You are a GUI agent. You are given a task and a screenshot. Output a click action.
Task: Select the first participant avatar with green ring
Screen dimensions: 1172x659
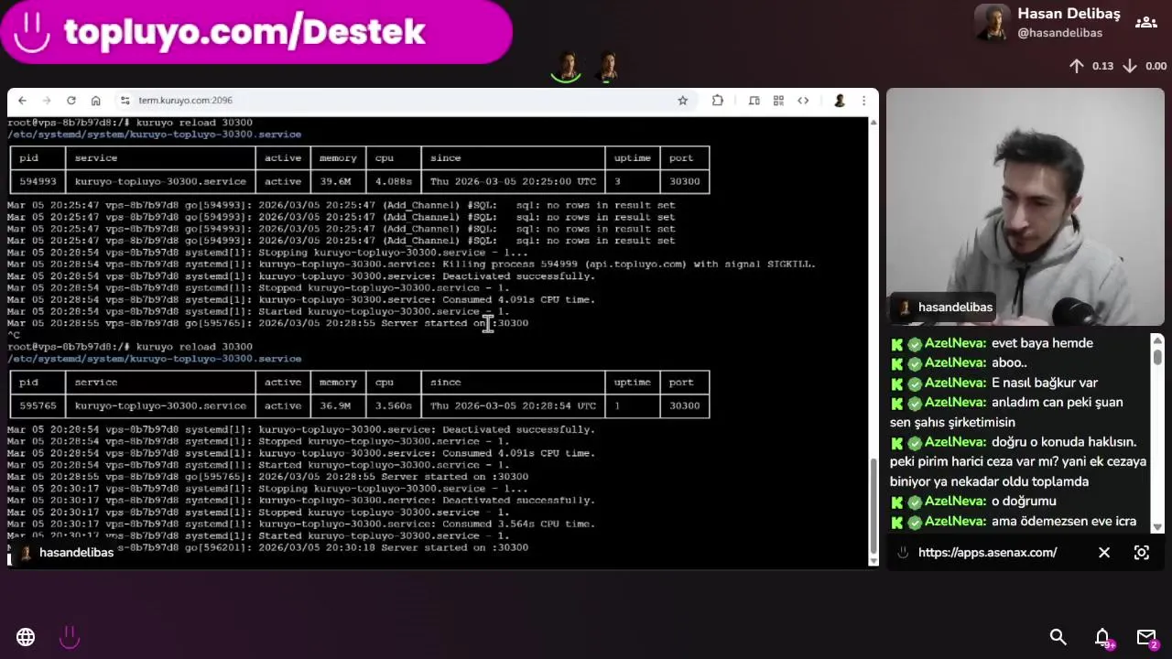coord(567,67)
